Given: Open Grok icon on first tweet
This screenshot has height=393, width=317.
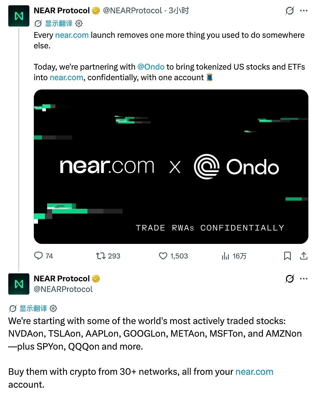Looking at the screenshot, I should point(289,11).
